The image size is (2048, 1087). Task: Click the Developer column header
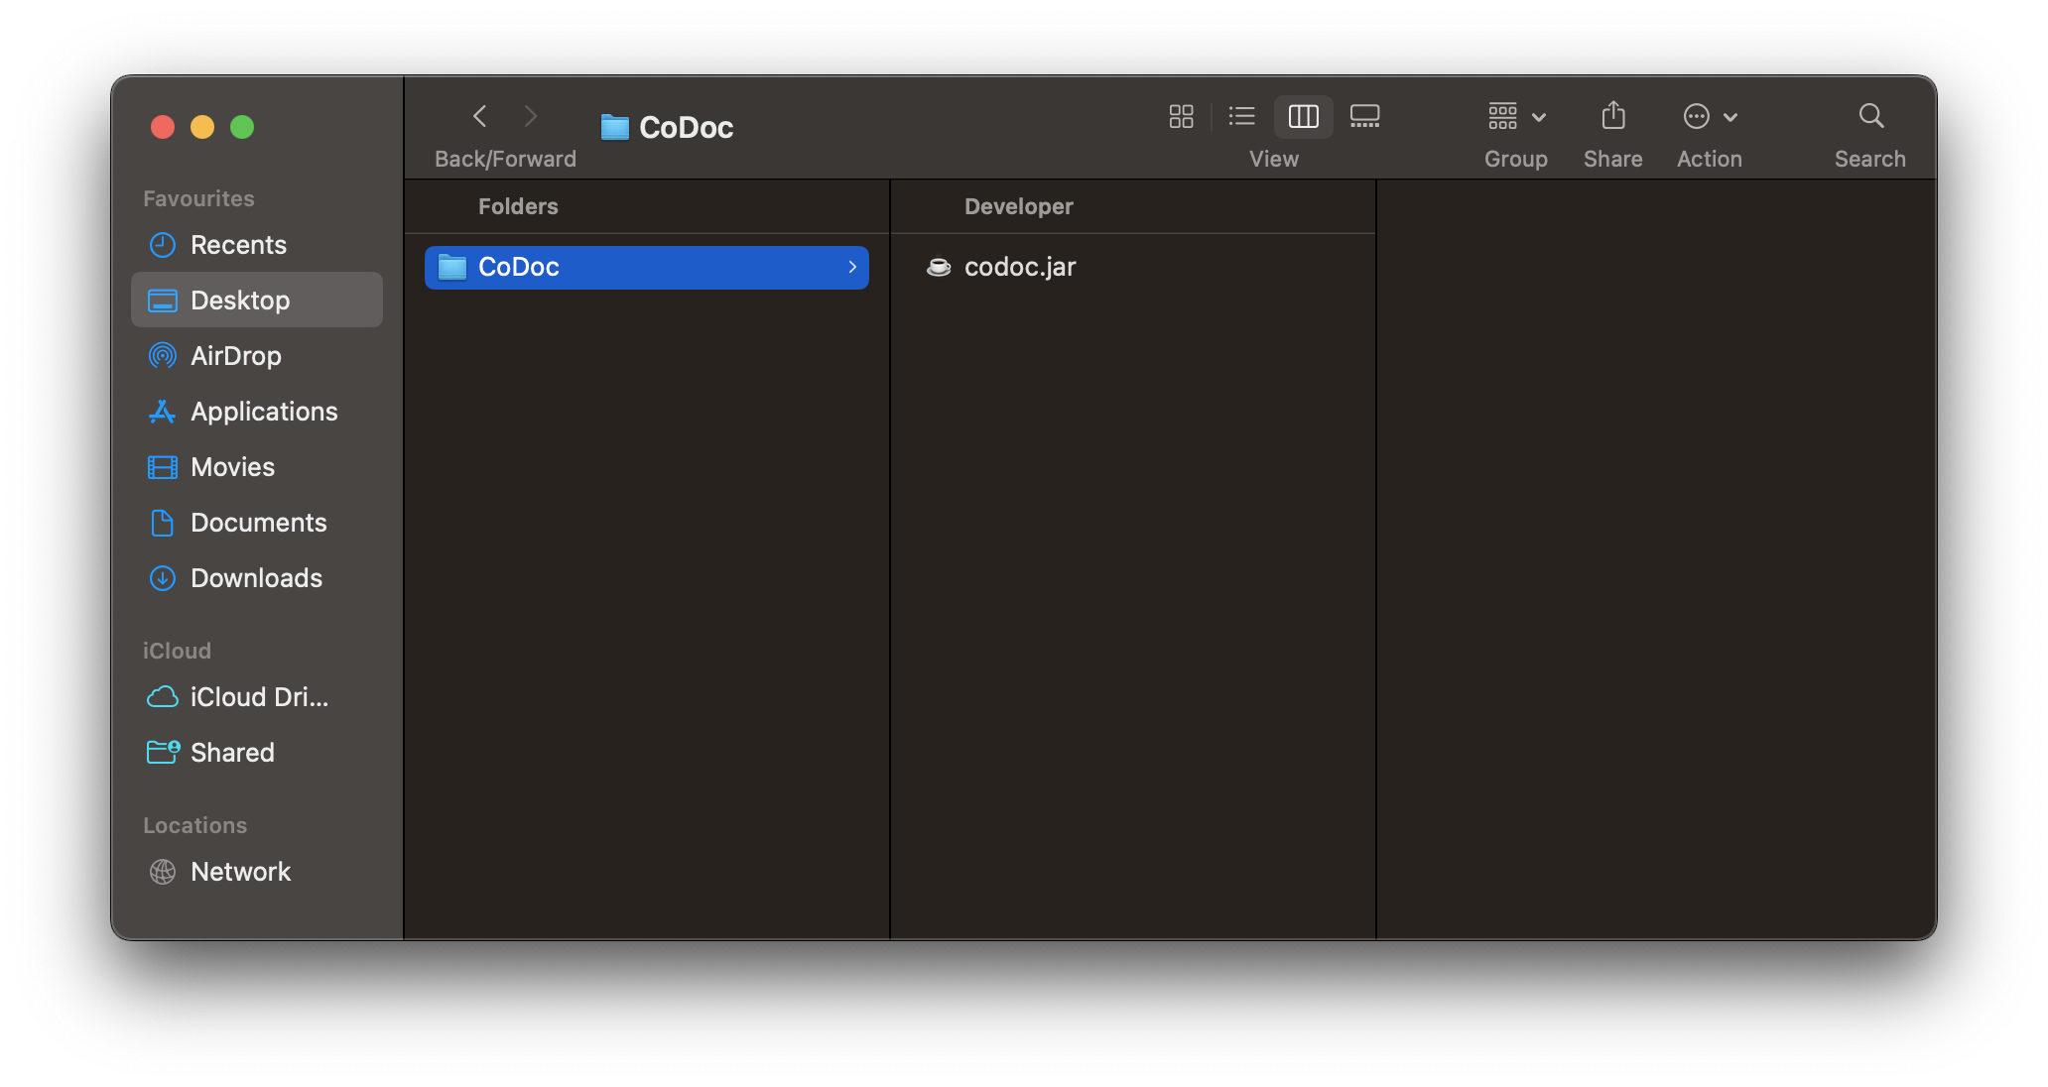point(1019,206)
